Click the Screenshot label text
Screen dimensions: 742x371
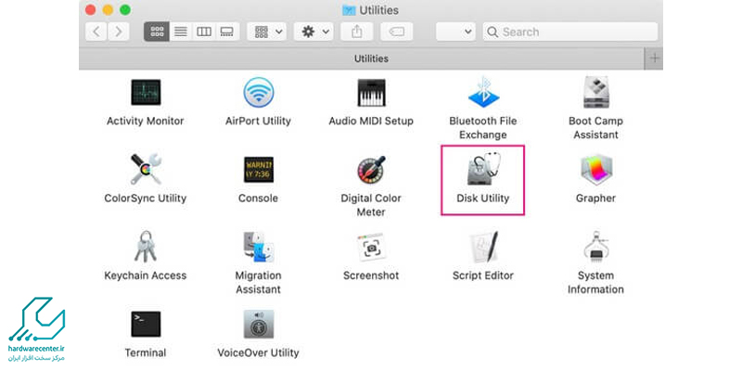pyautogui.click(x=371, y=275)
